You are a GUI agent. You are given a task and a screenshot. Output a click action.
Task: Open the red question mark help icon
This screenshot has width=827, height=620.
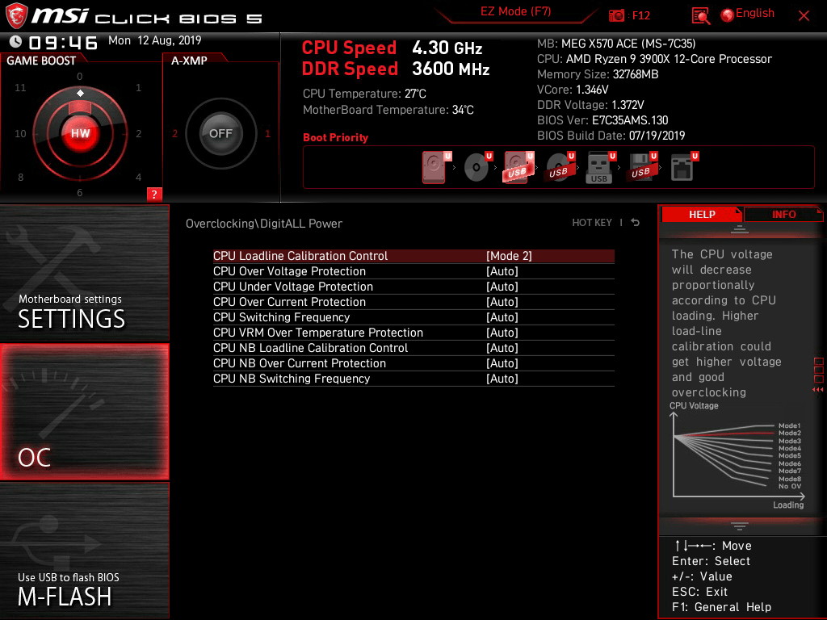pyautogui.click(x=154, y=194)
